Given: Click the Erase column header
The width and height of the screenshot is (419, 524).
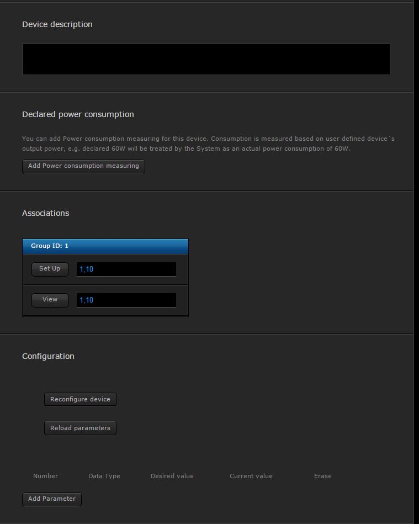Looking at the screenshot, I should pyautogui.click(x=322, y=476).
